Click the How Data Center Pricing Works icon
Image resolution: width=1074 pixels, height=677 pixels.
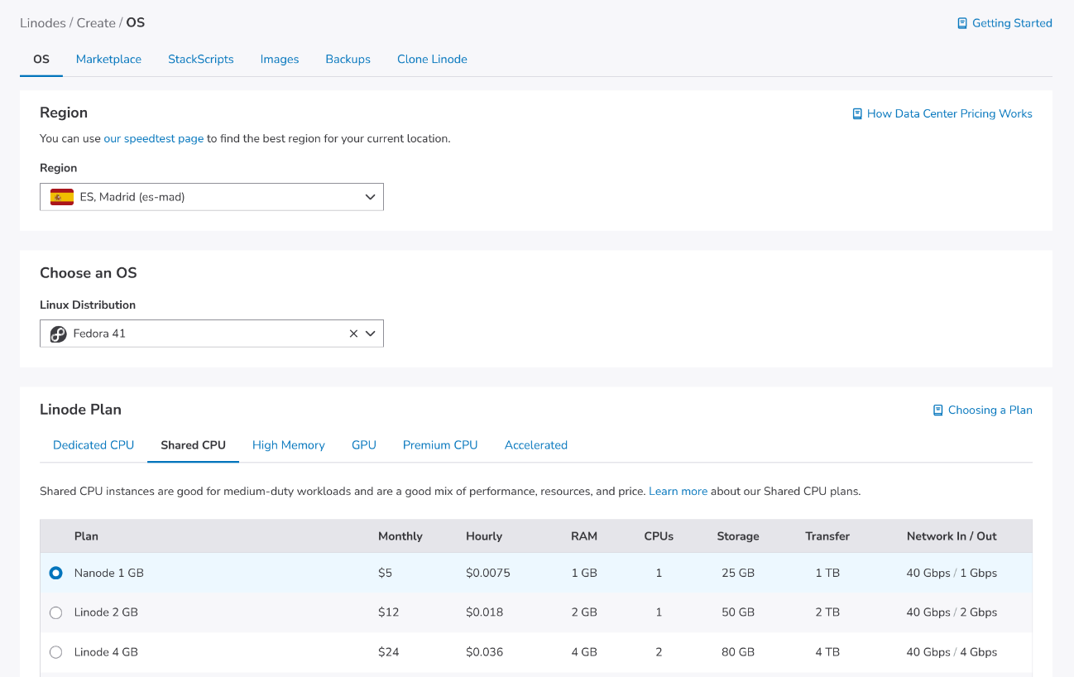click(x=857, y=113)
